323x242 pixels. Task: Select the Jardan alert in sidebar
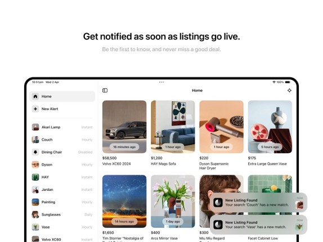[62, 190]
